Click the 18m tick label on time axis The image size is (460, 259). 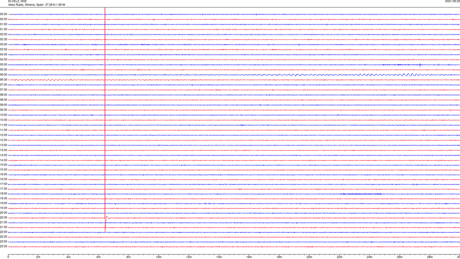pos(279,257)
